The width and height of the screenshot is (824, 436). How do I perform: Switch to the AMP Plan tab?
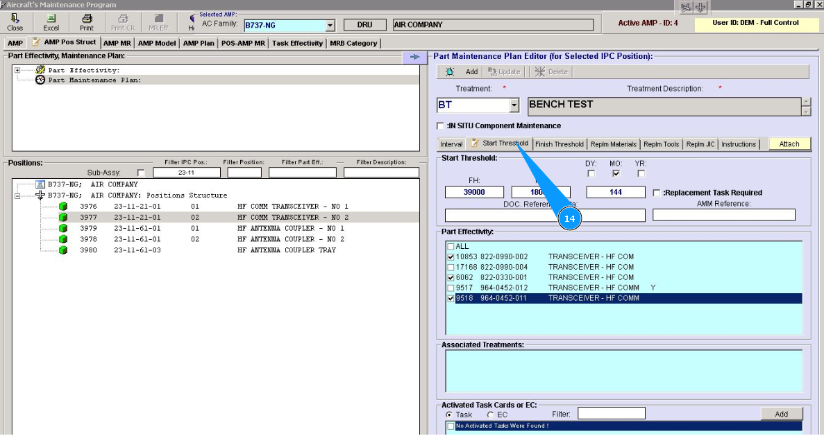tap(199, 43)
